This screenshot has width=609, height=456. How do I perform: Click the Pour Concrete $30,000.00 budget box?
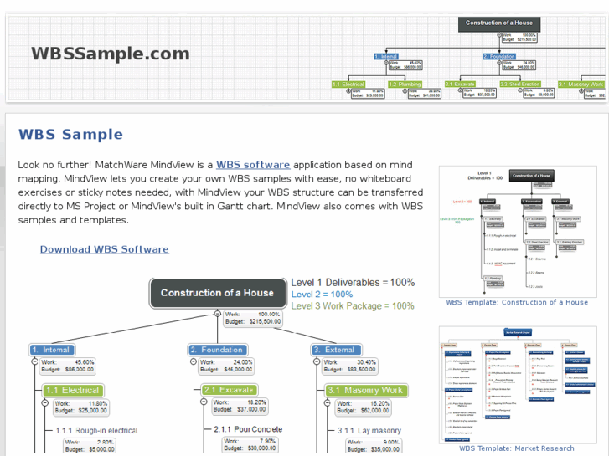click(x=250, y=445)
